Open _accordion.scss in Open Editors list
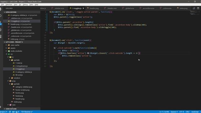The image size is (201, 113). [x=22, y=33]
